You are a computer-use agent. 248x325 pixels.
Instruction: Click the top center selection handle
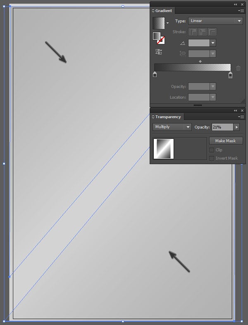pyautogui.click(x=123, y=7)
